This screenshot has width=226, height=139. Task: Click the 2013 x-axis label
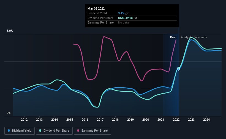[39, 120]
